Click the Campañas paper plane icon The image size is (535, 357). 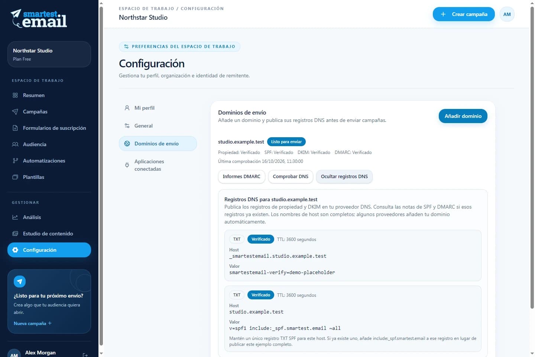coord(15,112)
